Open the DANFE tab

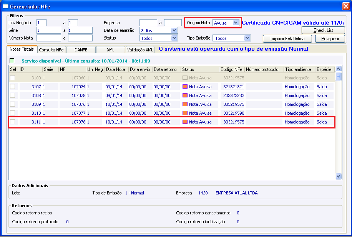[x=81, y=50]
